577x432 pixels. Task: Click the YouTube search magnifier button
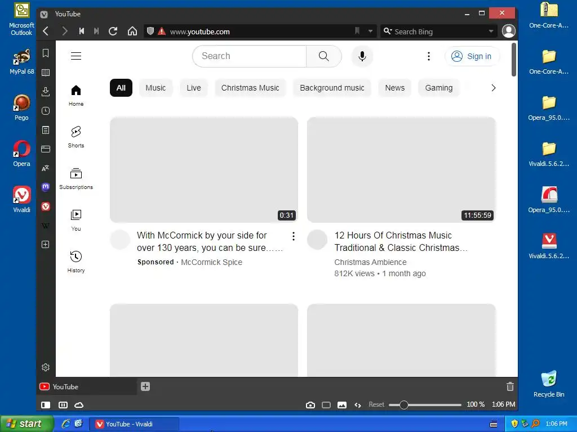(x=324, y=56)
